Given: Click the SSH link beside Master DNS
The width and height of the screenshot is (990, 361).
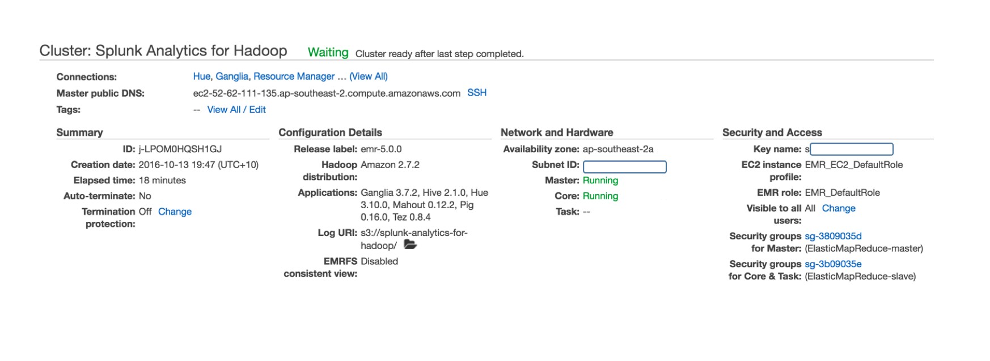Looking at the screenshot, I should coord(477,93).
